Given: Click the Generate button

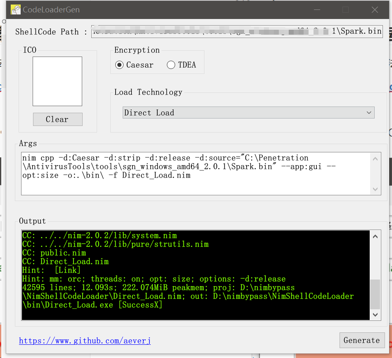Looking at the screenshot, I should (361, 340).
